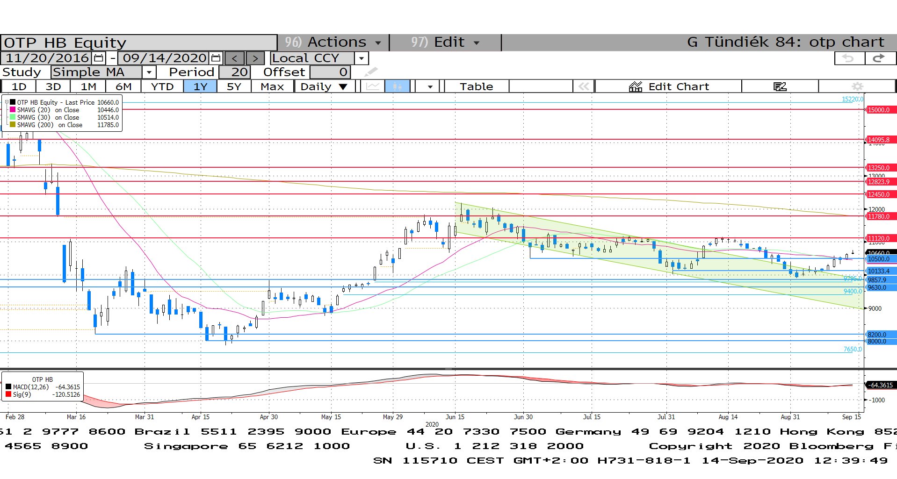897x479 pixels.
Task: Switch to candlestick chart type icon
Action: (398, 86)
